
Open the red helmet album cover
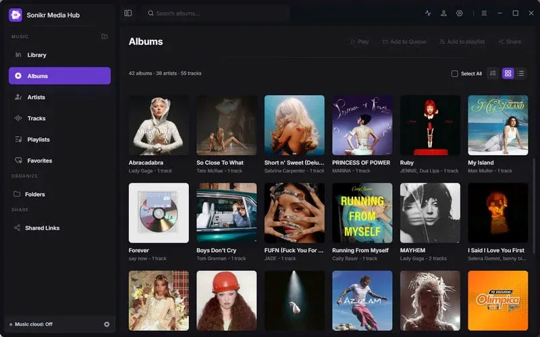(226, 301)
